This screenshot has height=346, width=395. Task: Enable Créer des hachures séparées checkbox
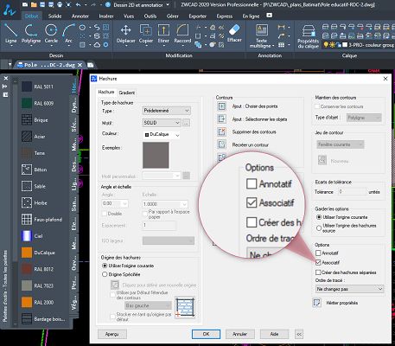click(318, 272)
